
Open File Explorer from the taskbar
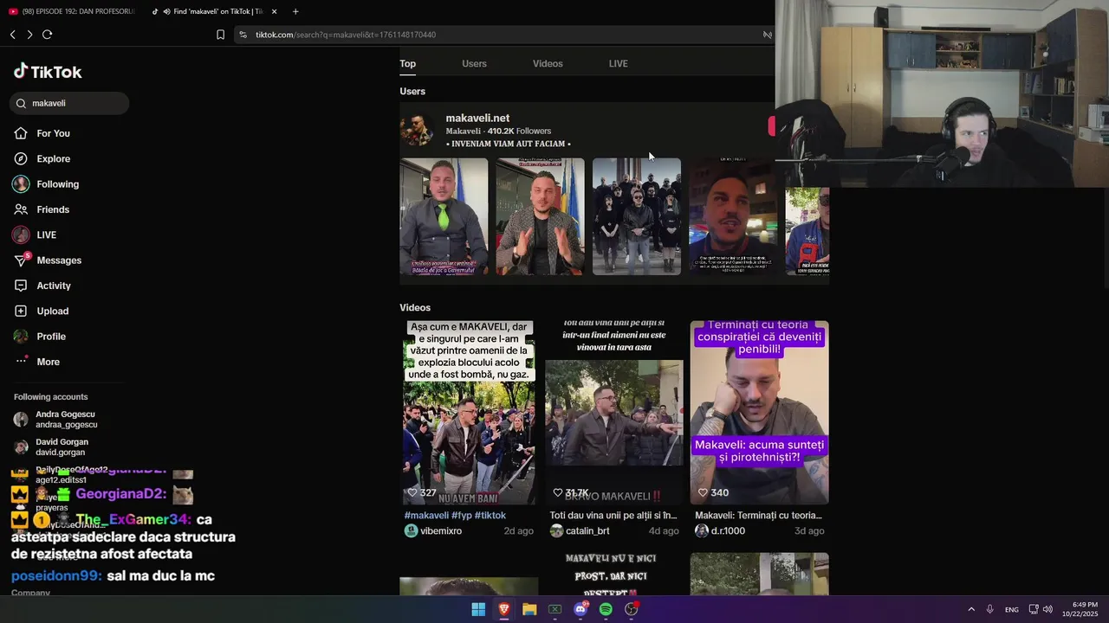coord(529,609)
